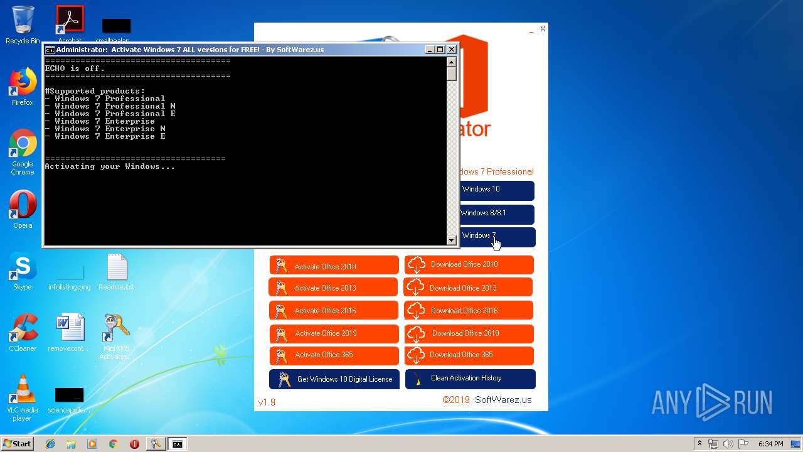Viewport: 803px width, 452px height.
Task: Open VLC media player desktop icon
Action: pos(23,398)
